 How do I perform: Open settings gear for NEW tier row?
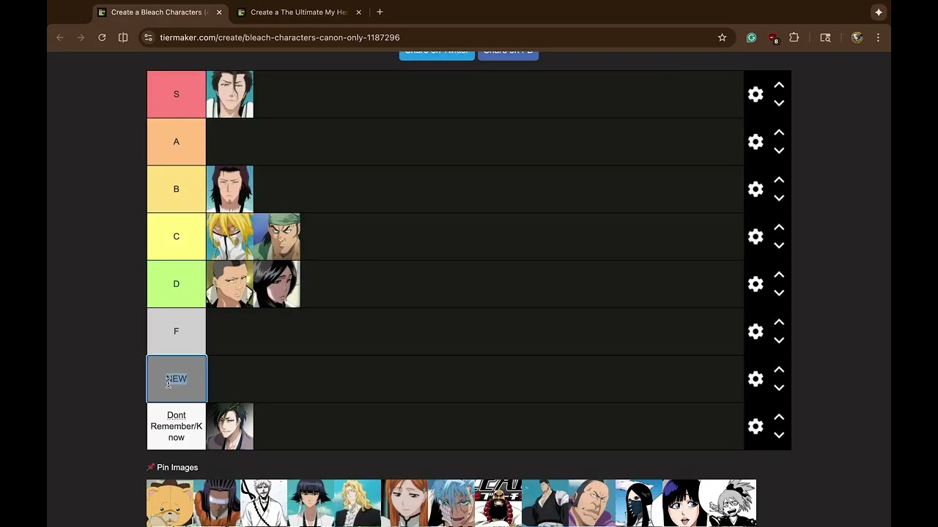(756, 378)
